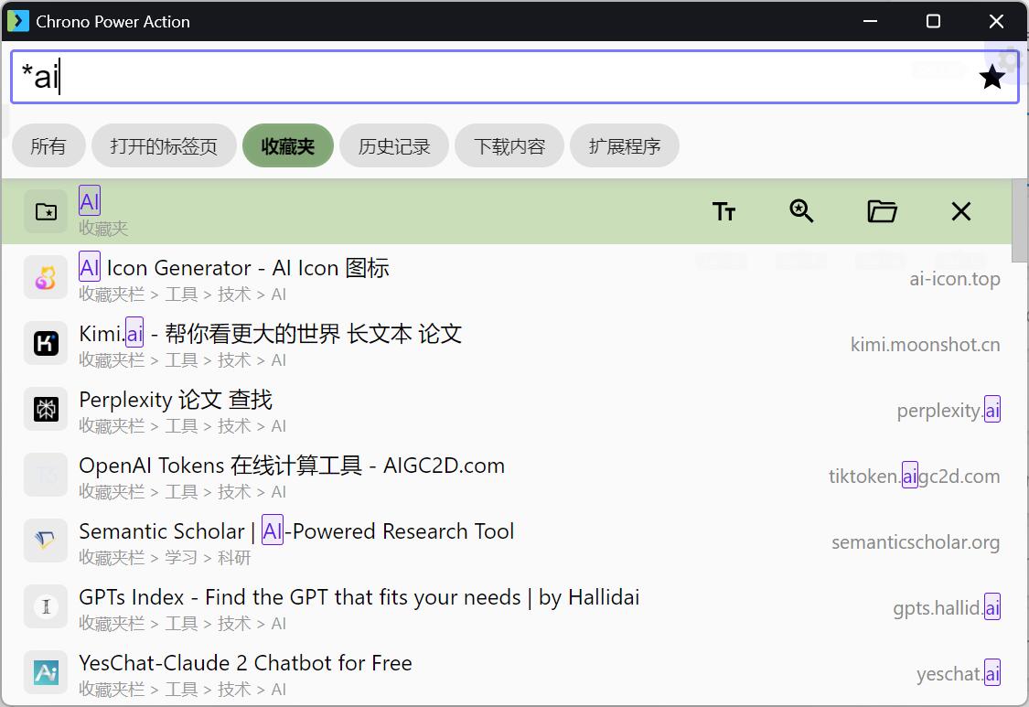The width and height of the screenshot is (1029, 707).
Task: Click the star favorites icon in search box
Action: pyautogui.click(x=991, y=78)
